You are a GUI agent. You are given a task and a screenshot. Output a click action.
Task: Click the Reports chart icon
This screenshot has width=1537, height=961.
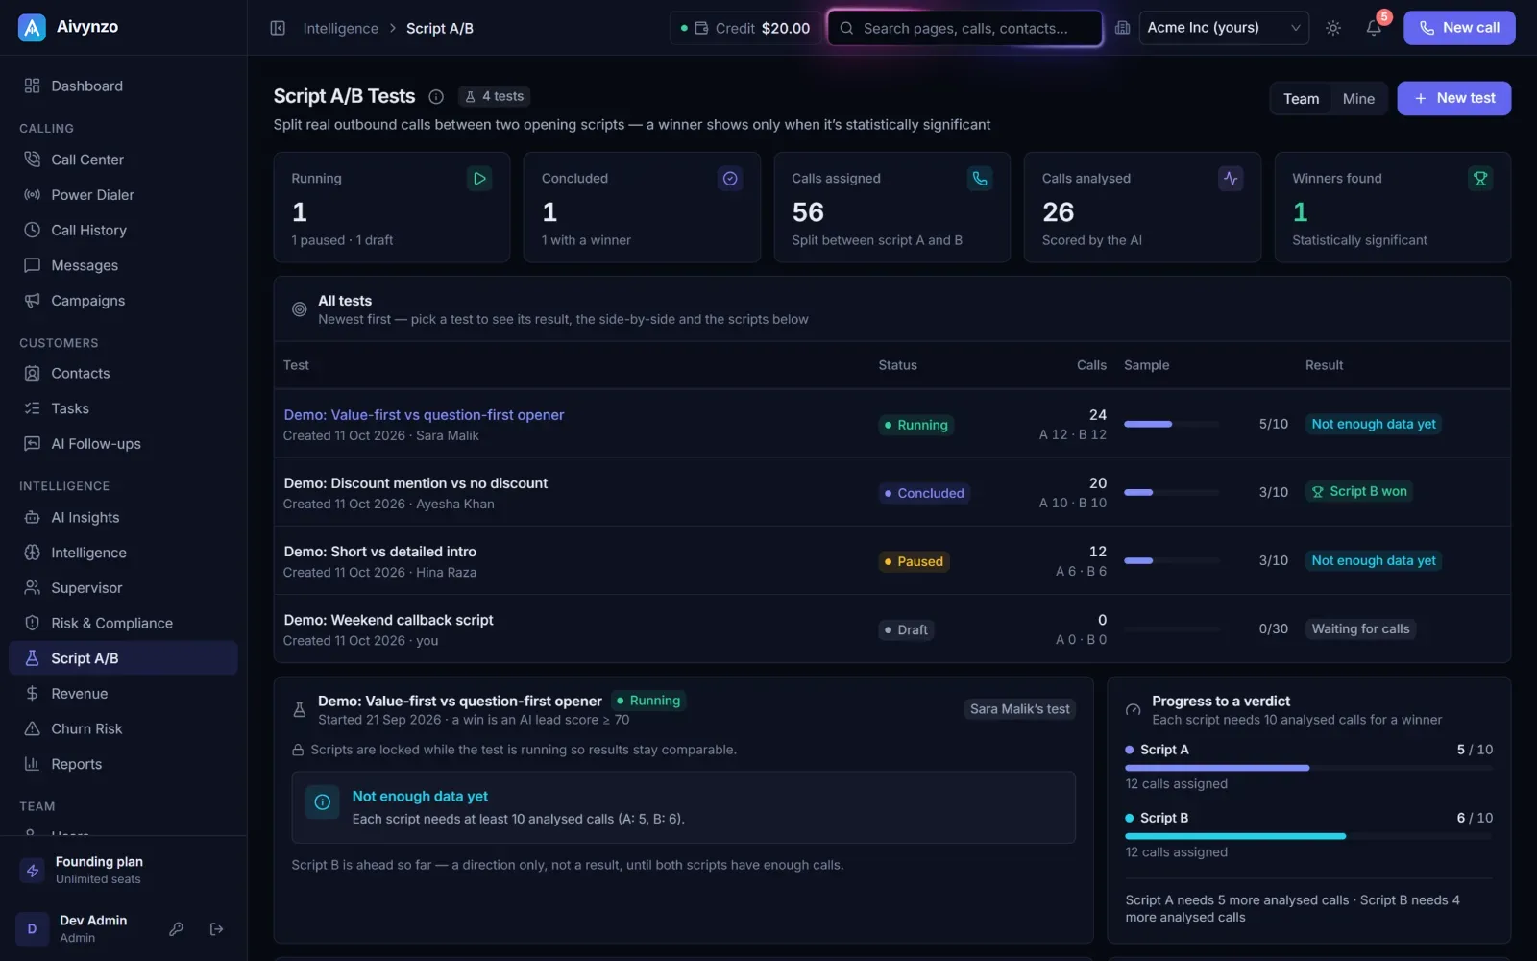[x=32, y=764]
